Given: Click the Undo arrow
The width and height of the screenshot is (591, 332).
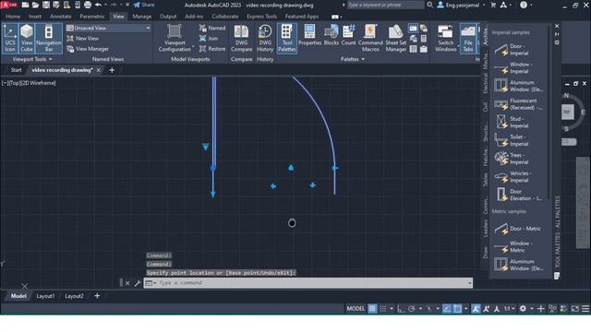Looking at the screenshot, I should click(99, 5).
